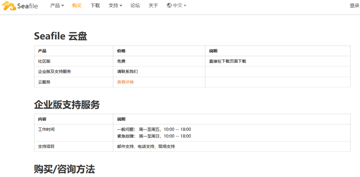Click the 登录 link
Viewport: 360px width, 177px height.
pyautogui.click(x=354, y=6)
